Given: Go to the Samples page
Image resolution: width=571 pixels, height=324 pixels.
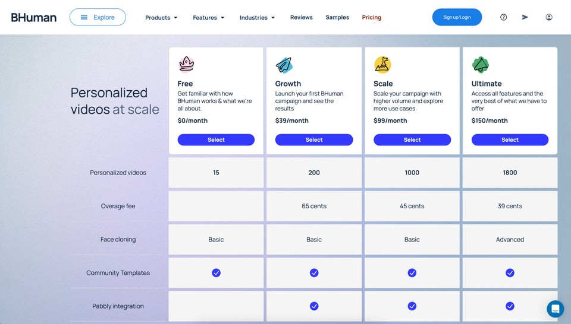Looking at the screenshot, I should pos(337,17).
